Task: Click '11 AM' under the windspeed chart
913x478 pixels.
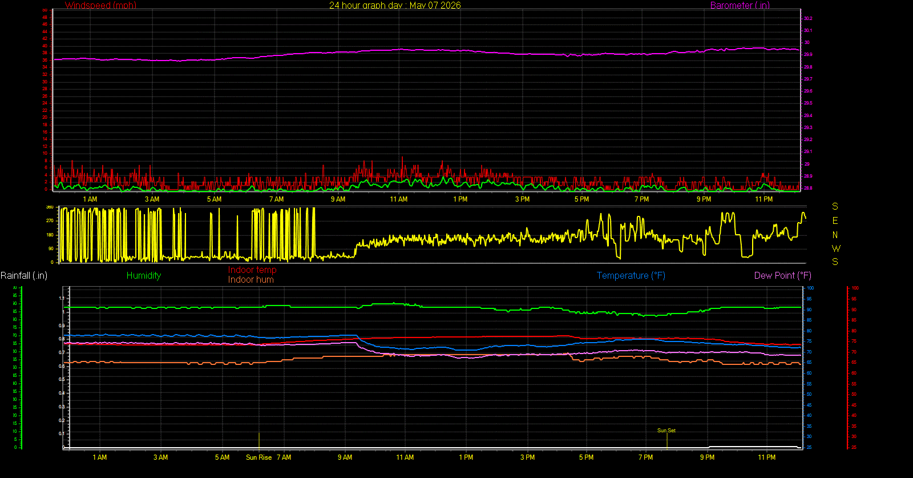Action: [399, 199]
